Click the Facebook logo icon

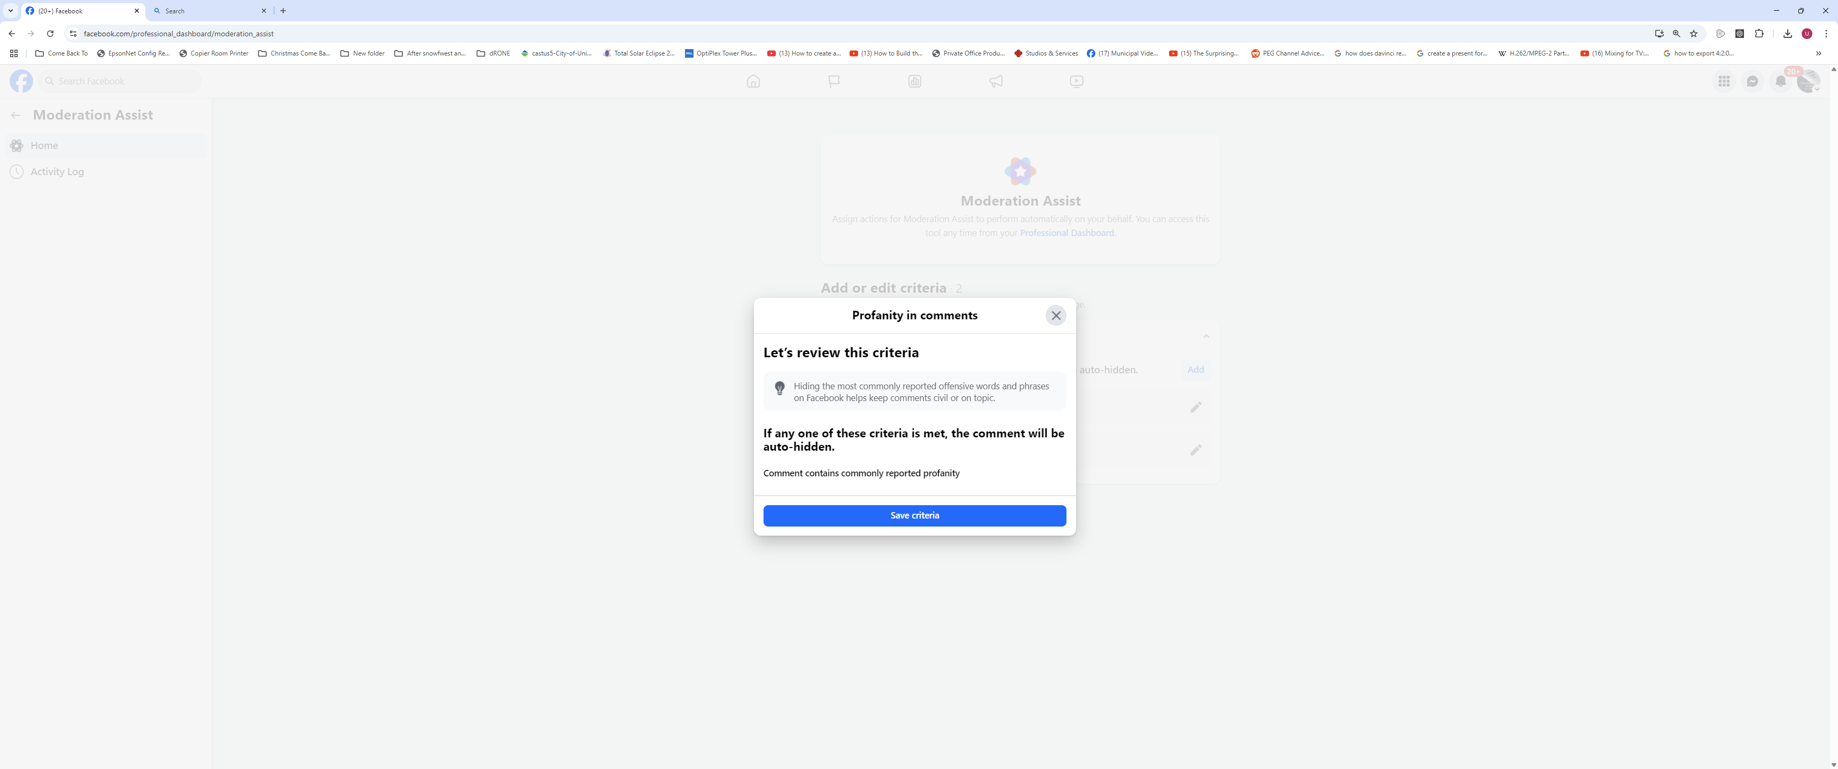pyautogui.click(x=21, y=81)
